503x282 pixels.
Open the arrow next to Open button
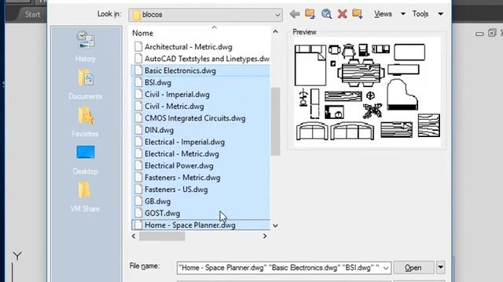(x=440, y=267)
